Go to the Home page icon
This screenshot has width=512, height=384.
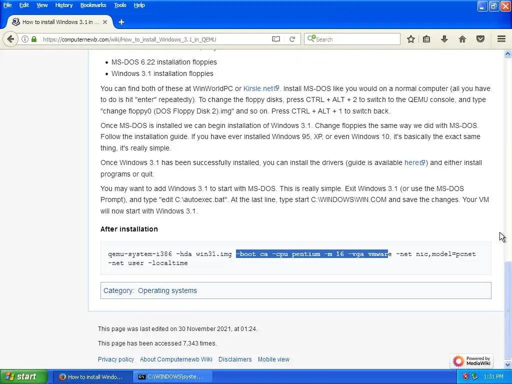coord(462,39)
